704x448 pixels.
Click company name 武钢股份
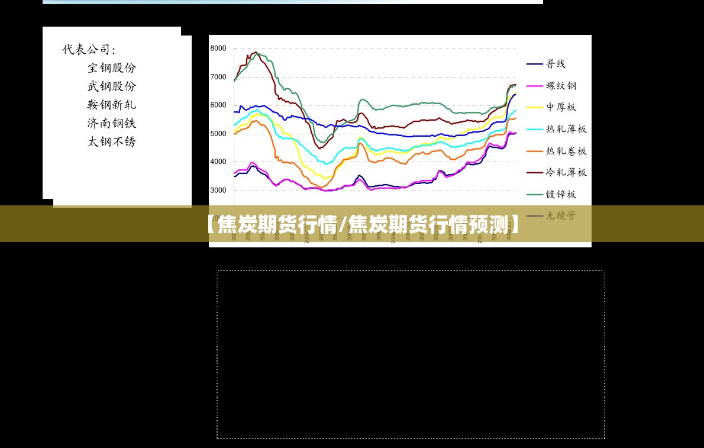tap(111, 86)
